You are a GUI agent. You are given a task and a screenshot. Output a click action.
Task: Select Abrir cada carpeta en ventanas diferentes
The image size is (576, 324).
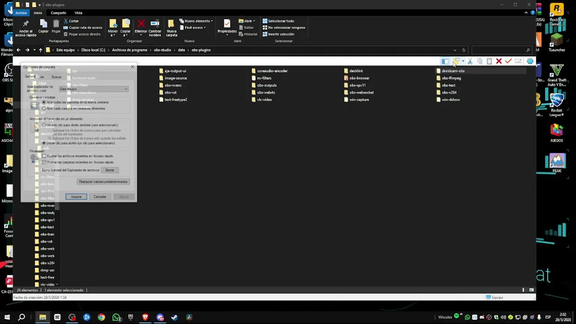pos(74,108)
